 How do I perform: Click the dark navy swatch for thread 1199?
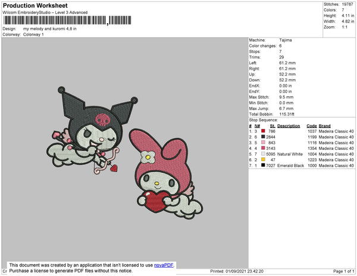point(263,137)
